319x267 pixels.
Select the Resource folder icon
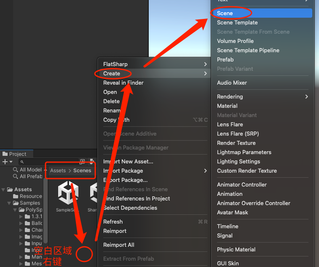point(16,196)
